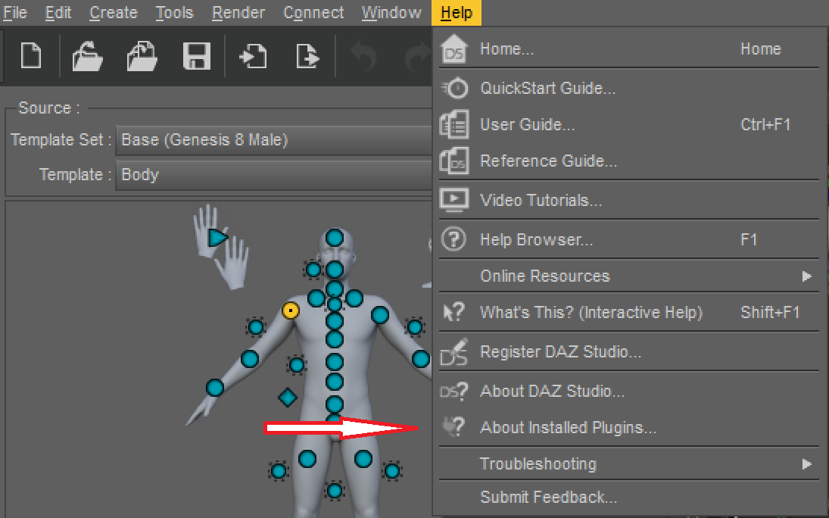The width and height of the screenshot is (829, 518).
Task: Click the Video Tutorials screen icon
Action: coord(453,200)
